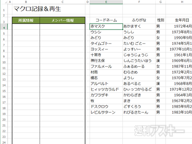Viewport: 192px width, 144px height.
Task: Select the アルベルト cell
Action: [106, 84]
